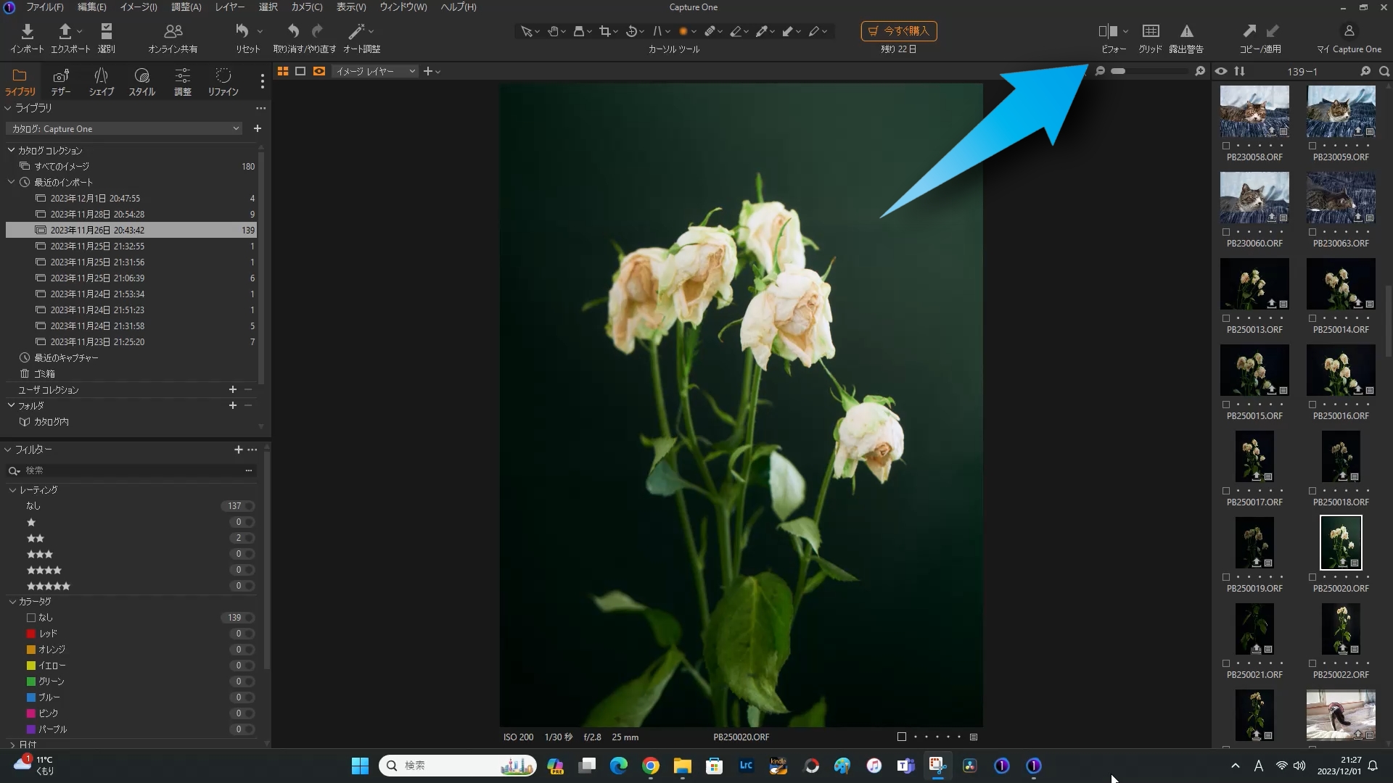Click the Copy adjustments arrow icon
This screenshot has height=783, width=1393.
tap(1249, 31)
